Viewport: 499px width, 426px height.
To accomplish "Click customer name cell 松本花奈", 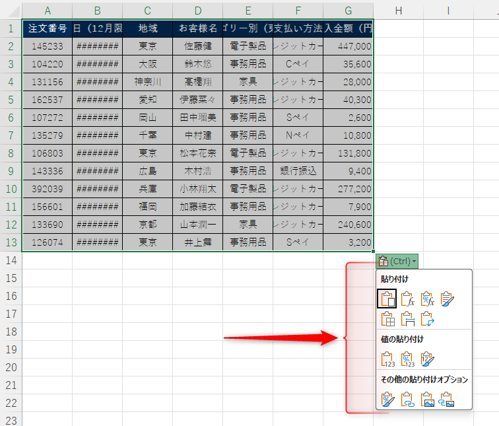I will (197, 153).
